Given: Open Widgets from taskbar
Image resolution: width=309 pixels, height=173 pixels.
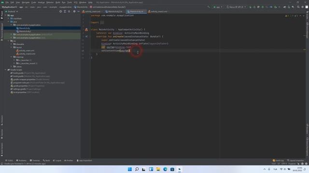Looking at the screenshot, I should click(151, 169).
